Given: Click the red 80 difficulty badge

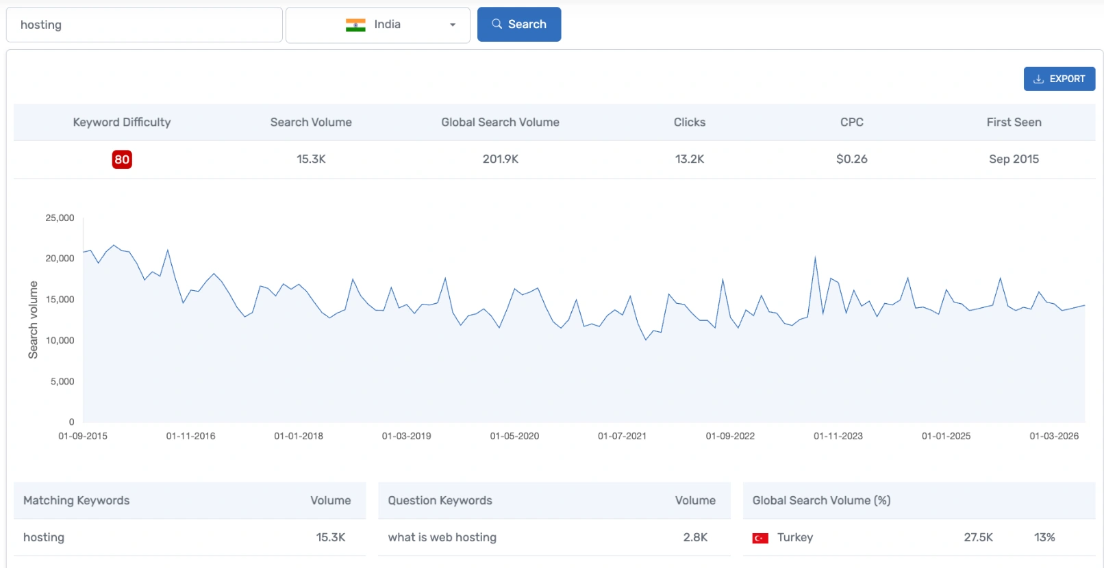Looking at the screenshot, I should (122, 159).
